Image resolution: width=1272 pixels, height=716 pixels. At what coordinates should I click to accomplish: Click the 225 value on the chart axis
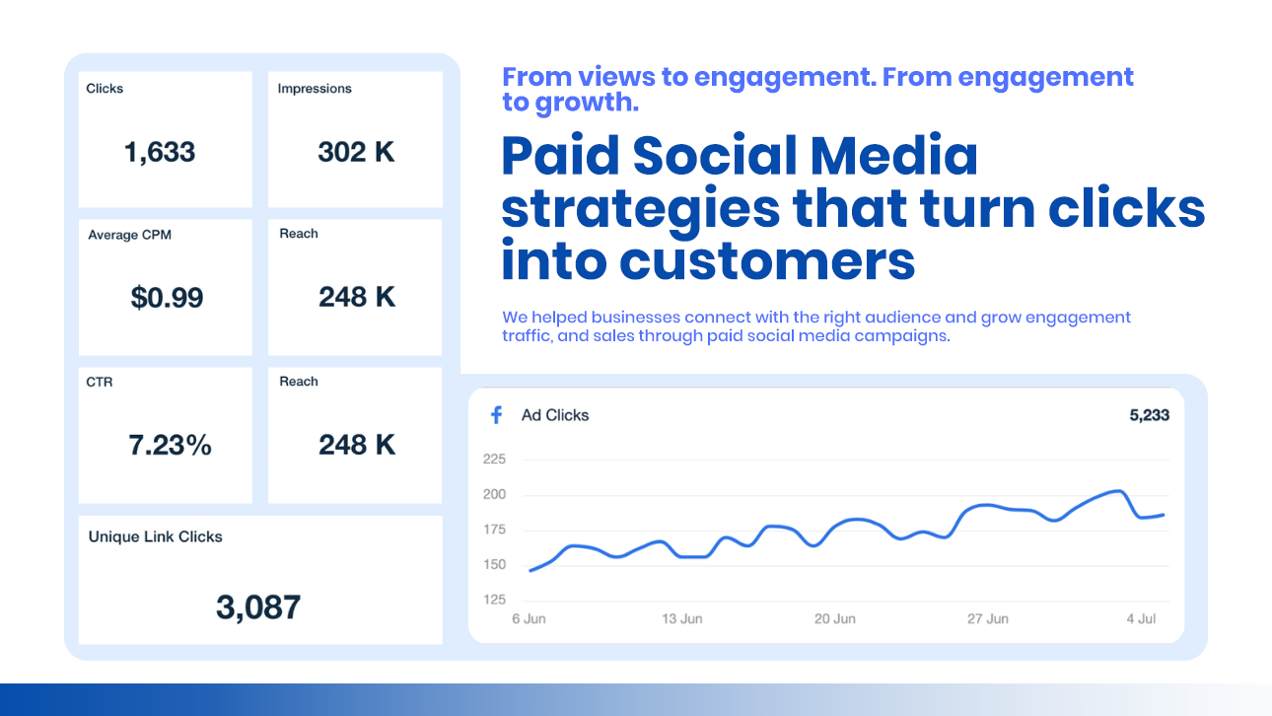(x=493, y=459)
